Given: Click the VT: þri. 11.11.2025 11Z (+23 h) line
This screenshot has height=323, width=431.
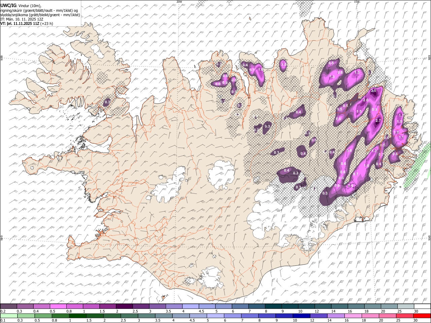Looking at the screenshot, I should point(27,24).
